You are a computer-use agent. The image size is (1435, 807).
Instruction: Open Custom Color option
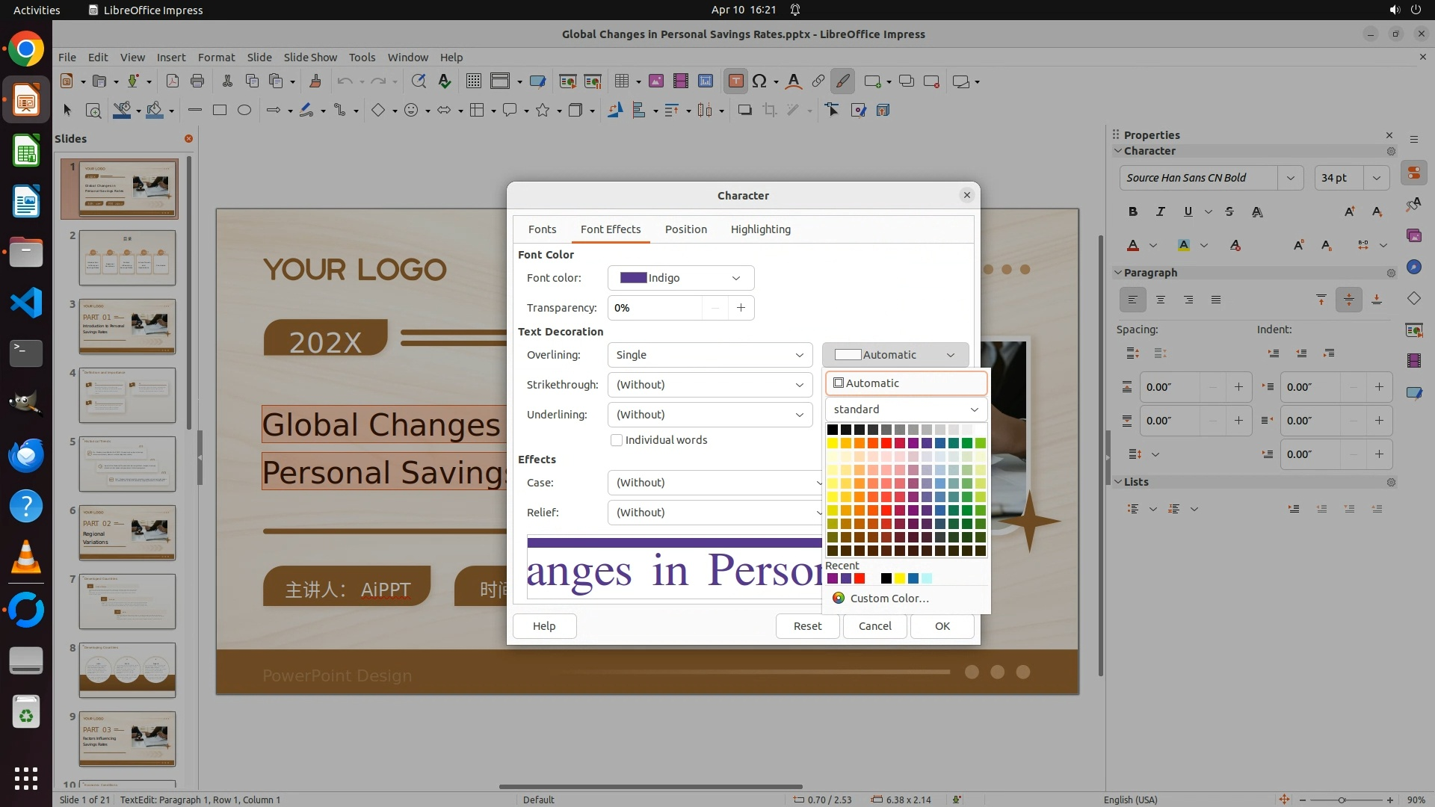889,599
